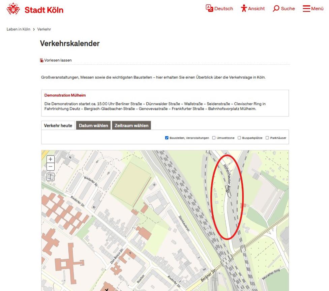The height and width of the screenshot is (291, 329).
Task: Click Steinkaulerstr. label on map
Action: 184,224
